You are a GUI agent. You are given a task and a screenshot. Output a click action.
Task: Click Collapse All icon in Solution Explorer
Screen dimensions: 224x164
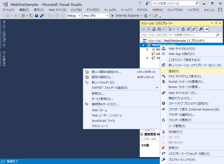point(189,29)
